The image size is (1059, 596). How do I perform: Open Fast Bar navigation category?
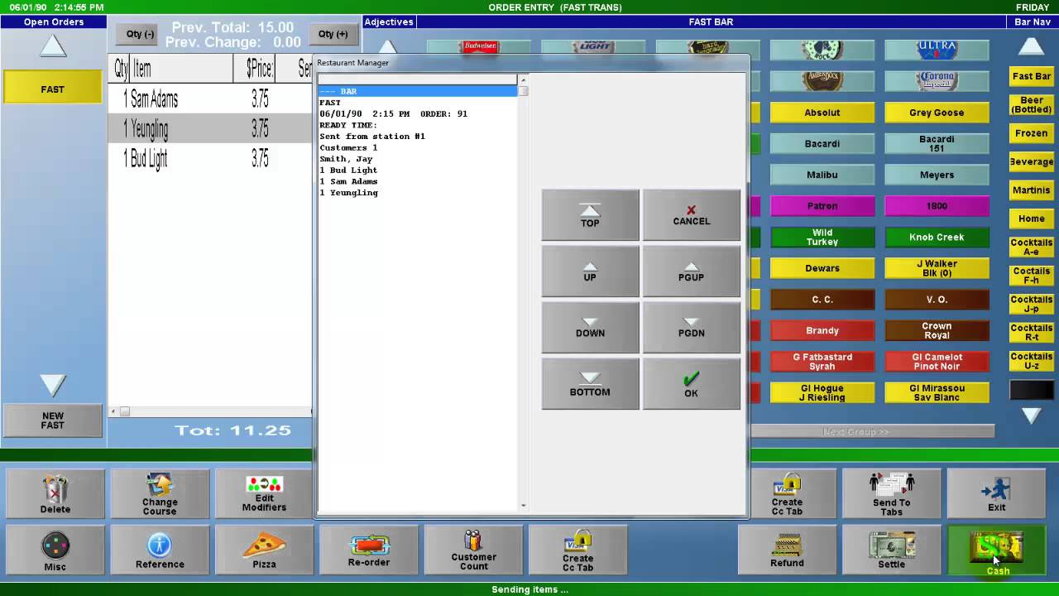point(1032,76)
